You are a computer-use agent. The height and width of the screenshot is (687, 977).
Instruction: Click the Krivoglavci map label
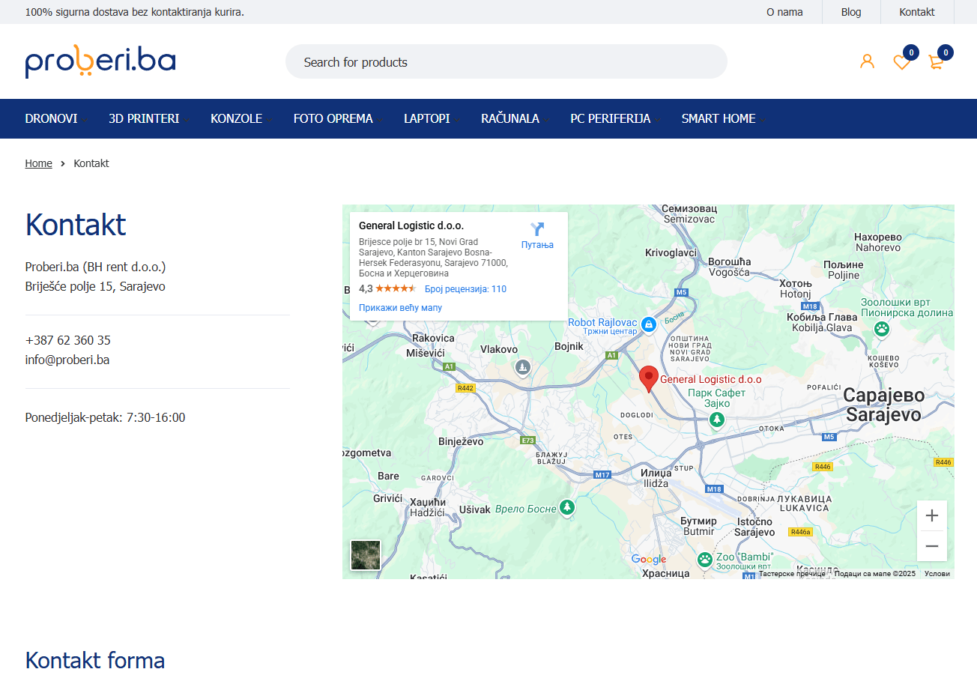[x=671, y=253]
